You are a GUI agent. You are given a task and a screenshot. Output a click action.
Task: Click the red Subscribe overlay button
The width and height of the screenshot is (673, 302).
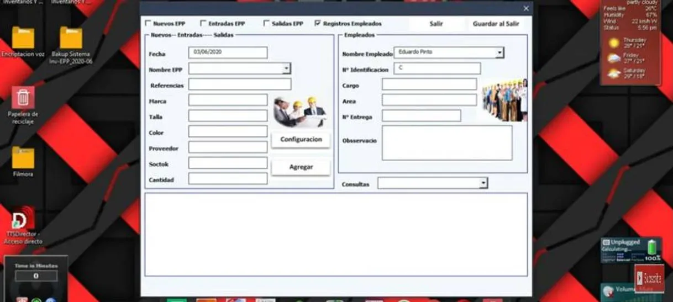[x=649, y=278]
